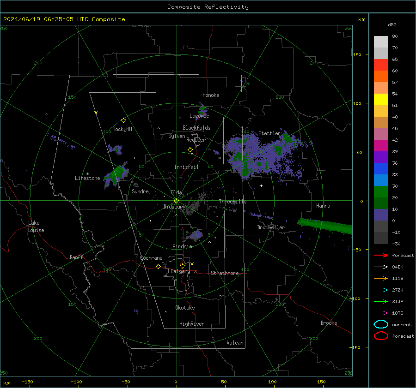Click the Brooks label
The height and width of the screenshot is (388, 416).
[x=329, y=323]
